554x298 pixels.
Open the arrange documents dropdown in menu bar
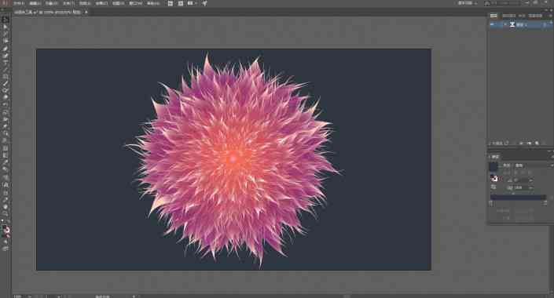click(x=192, y=3)
